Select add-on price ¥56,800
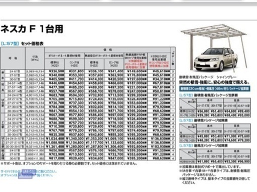 coord(203,111)
